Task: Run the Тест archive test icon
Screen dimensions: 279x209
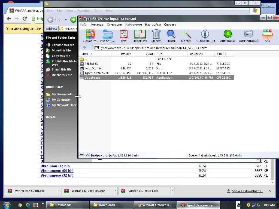Action: pyautogui.click(x=123, y=36)
